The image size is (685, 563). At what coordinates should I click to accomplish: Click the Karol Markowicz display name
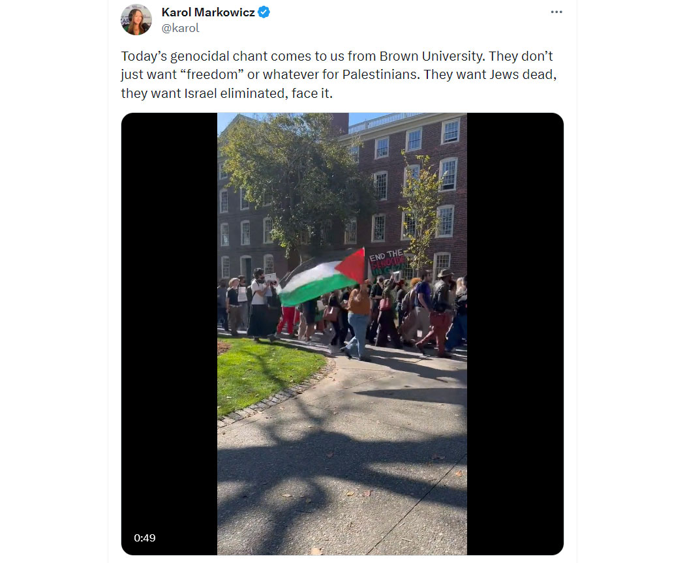pyautogui.click(x=208, y=12)
